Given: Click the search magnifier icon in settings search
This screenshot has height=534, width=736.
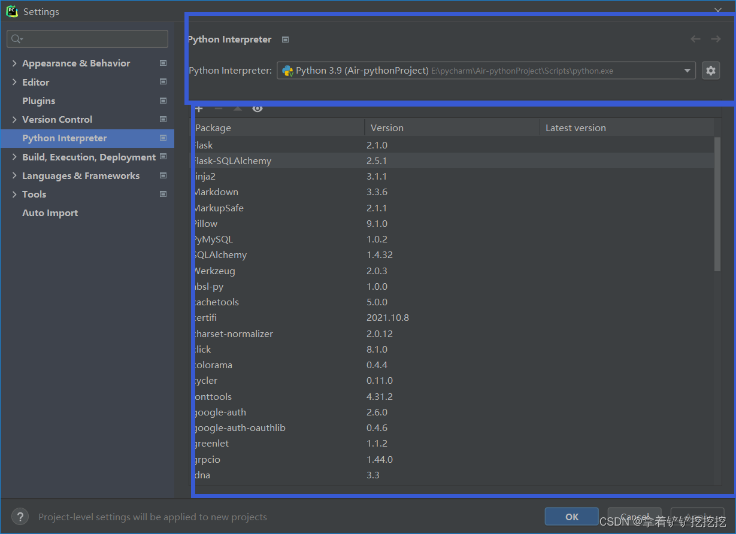Looking at the screenshot, I should (17, 39).
